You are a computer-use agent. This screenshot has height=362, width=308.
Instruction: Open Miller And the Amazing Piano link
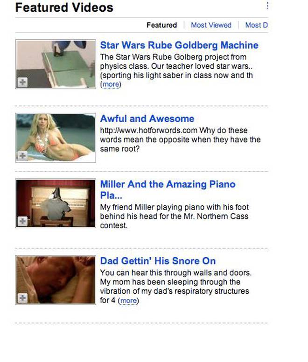pos(168,189)
